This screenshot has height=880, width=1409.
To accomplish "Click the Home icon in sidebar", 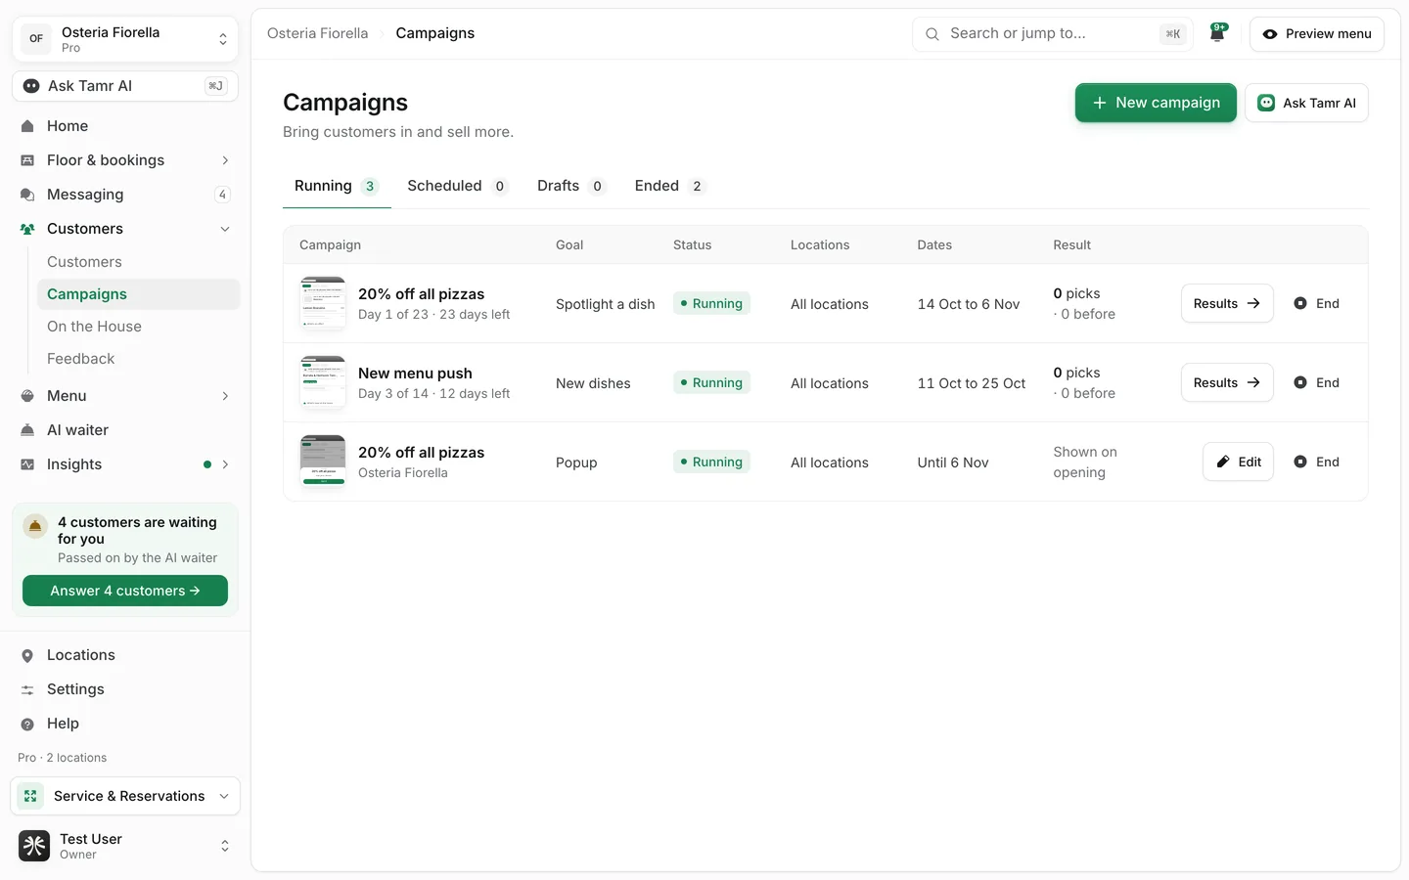I will (x=27, y=126).
